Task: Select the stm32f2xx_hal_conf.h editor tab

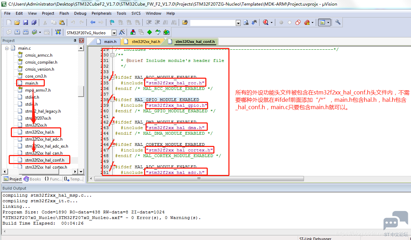Action: pyautogui.click(x=192, y=42)
